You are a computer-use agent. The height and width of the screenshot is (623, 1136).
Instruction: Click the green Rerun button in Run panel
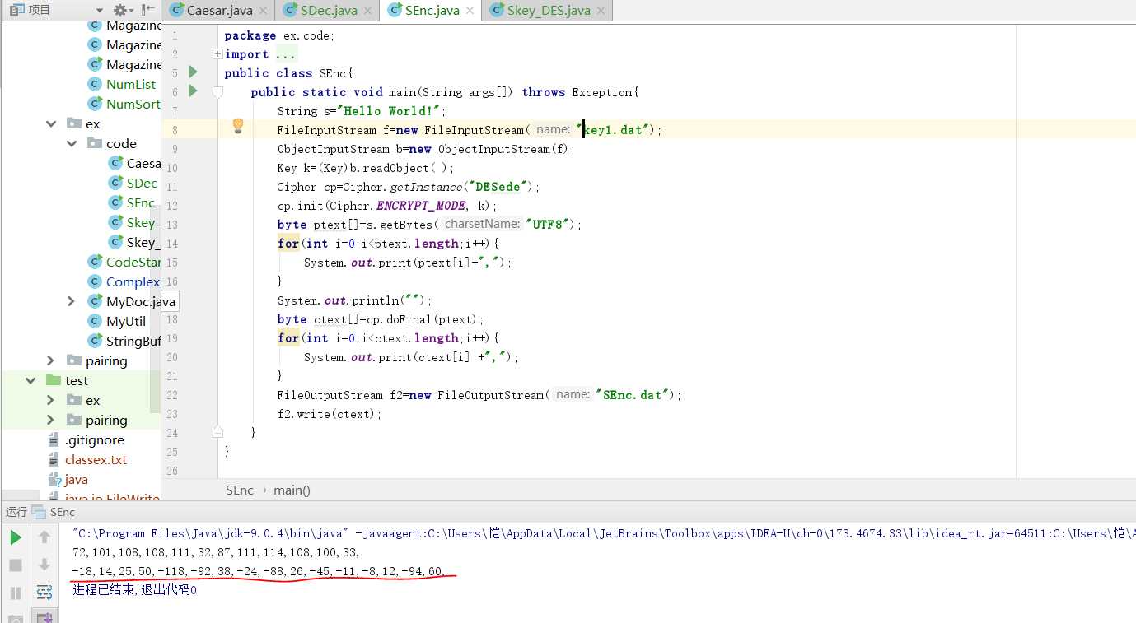[16, 537]
